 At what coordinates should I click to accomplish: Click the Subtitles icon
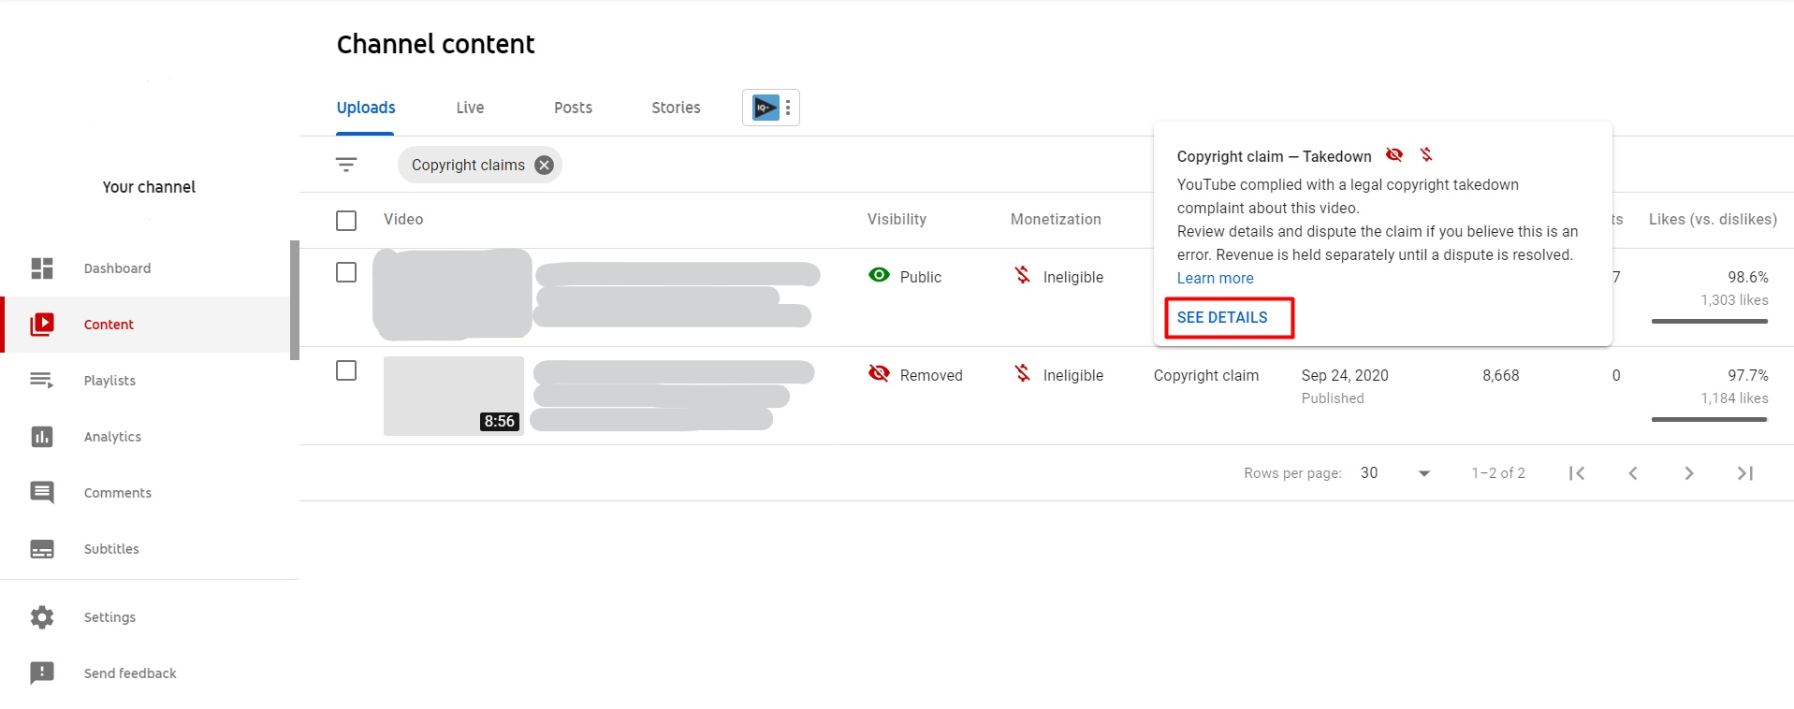click(x=42, y=549)
